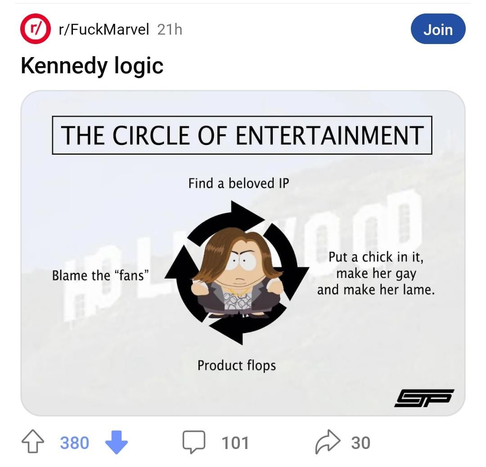Click the "THE CIRCLE OF ENTERTAINMENT" heading box
The image size is (486, 467).
tap(242, 135)
